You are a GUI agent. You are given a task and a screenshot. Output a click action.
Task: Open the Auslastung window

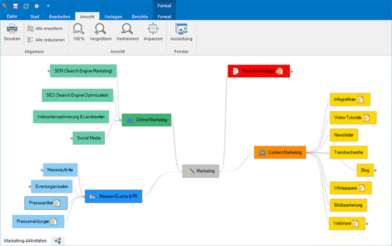[181, 32]
